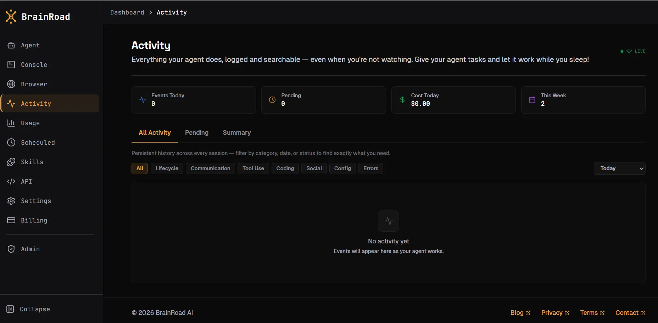The image size is (658, 323).
Task: Toggle the Tool Use category filter
Action: click(x=253, y=168)
